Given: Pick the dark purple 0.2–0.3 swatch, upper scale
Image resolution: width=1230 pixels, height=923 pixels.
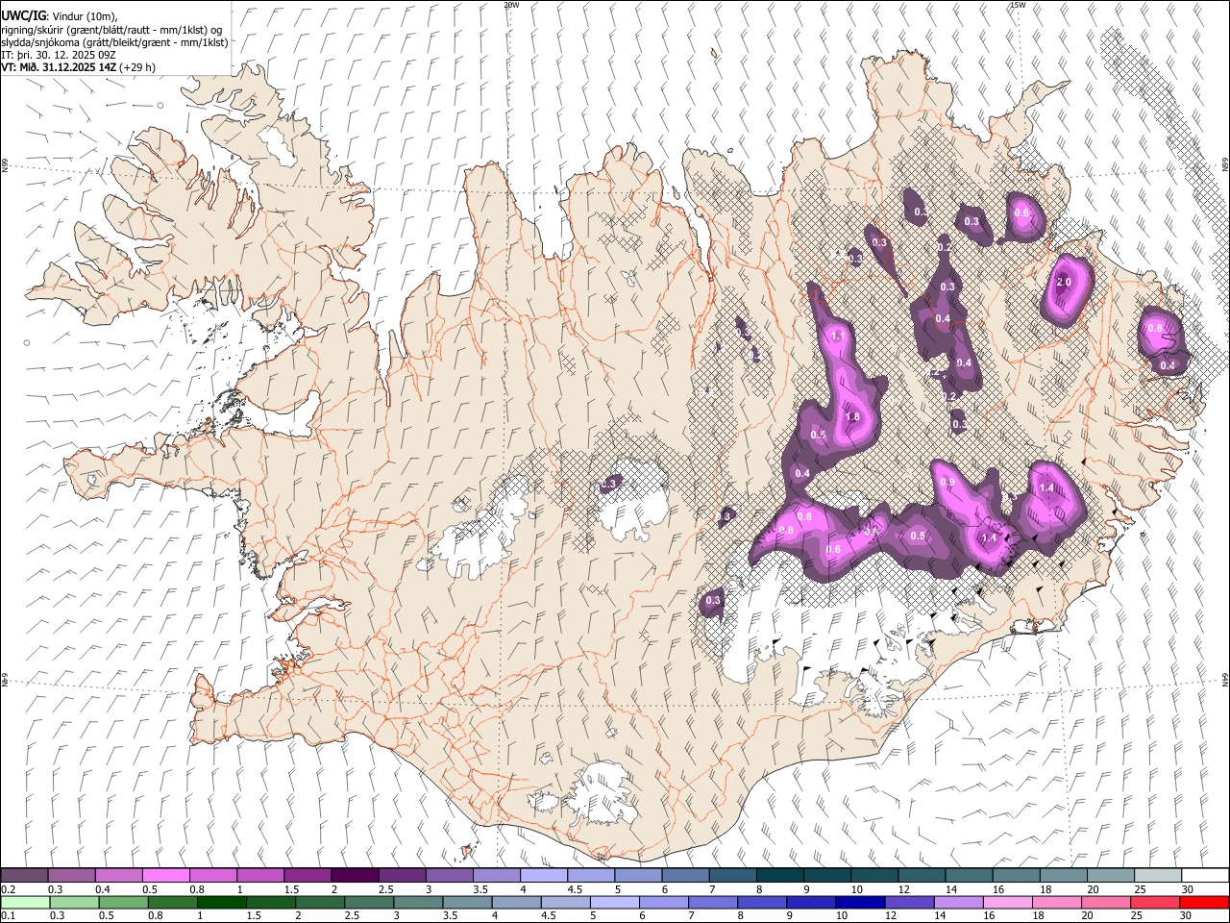Looking at the screenshot, I should click(24, 876).
